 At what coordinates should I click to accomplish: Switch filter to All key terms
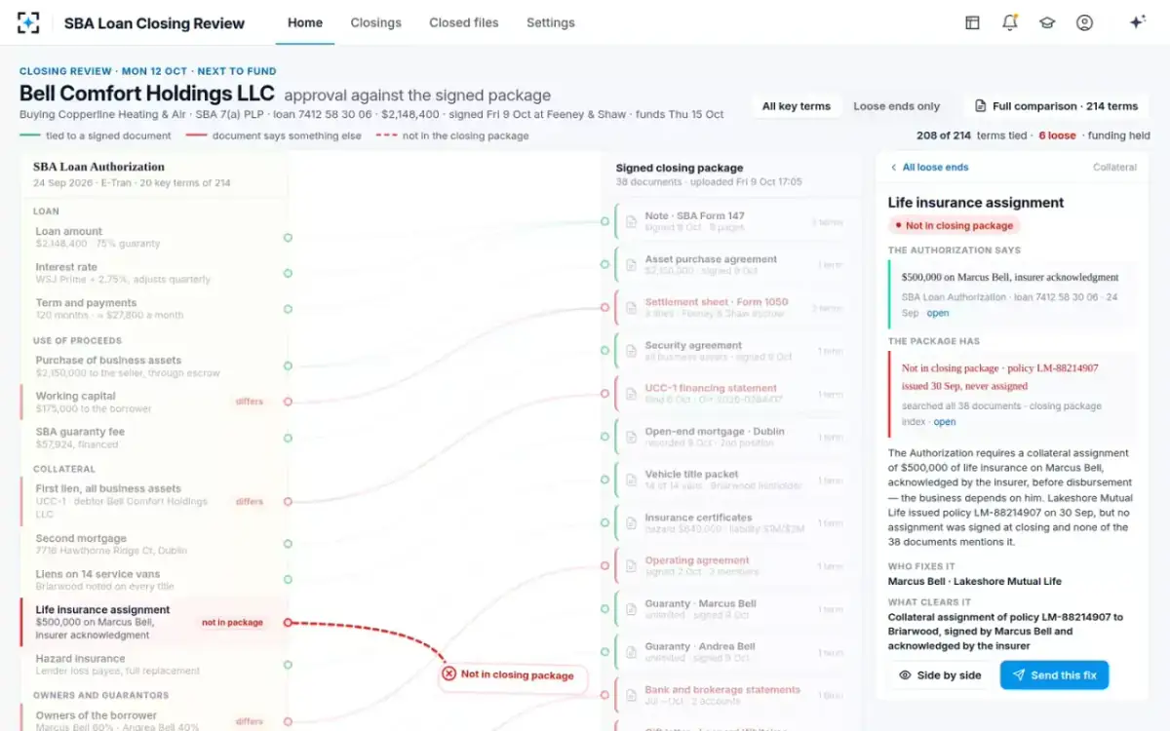[x=797, y=106]
